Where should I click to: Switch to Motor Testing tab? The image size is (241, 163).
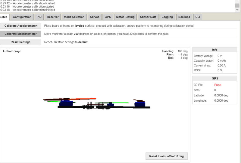125,17
